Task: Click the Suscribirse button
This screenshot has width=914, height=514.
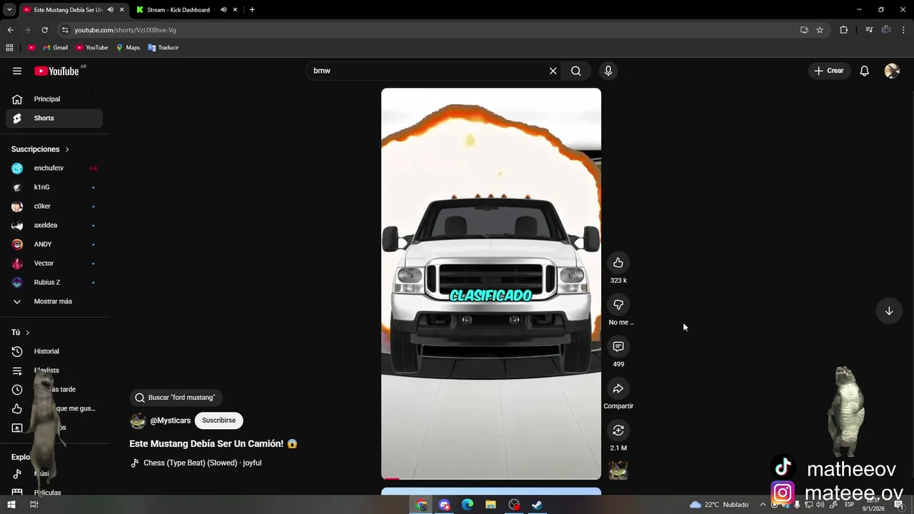Action: pyautogui.click(x=219, y=420)
